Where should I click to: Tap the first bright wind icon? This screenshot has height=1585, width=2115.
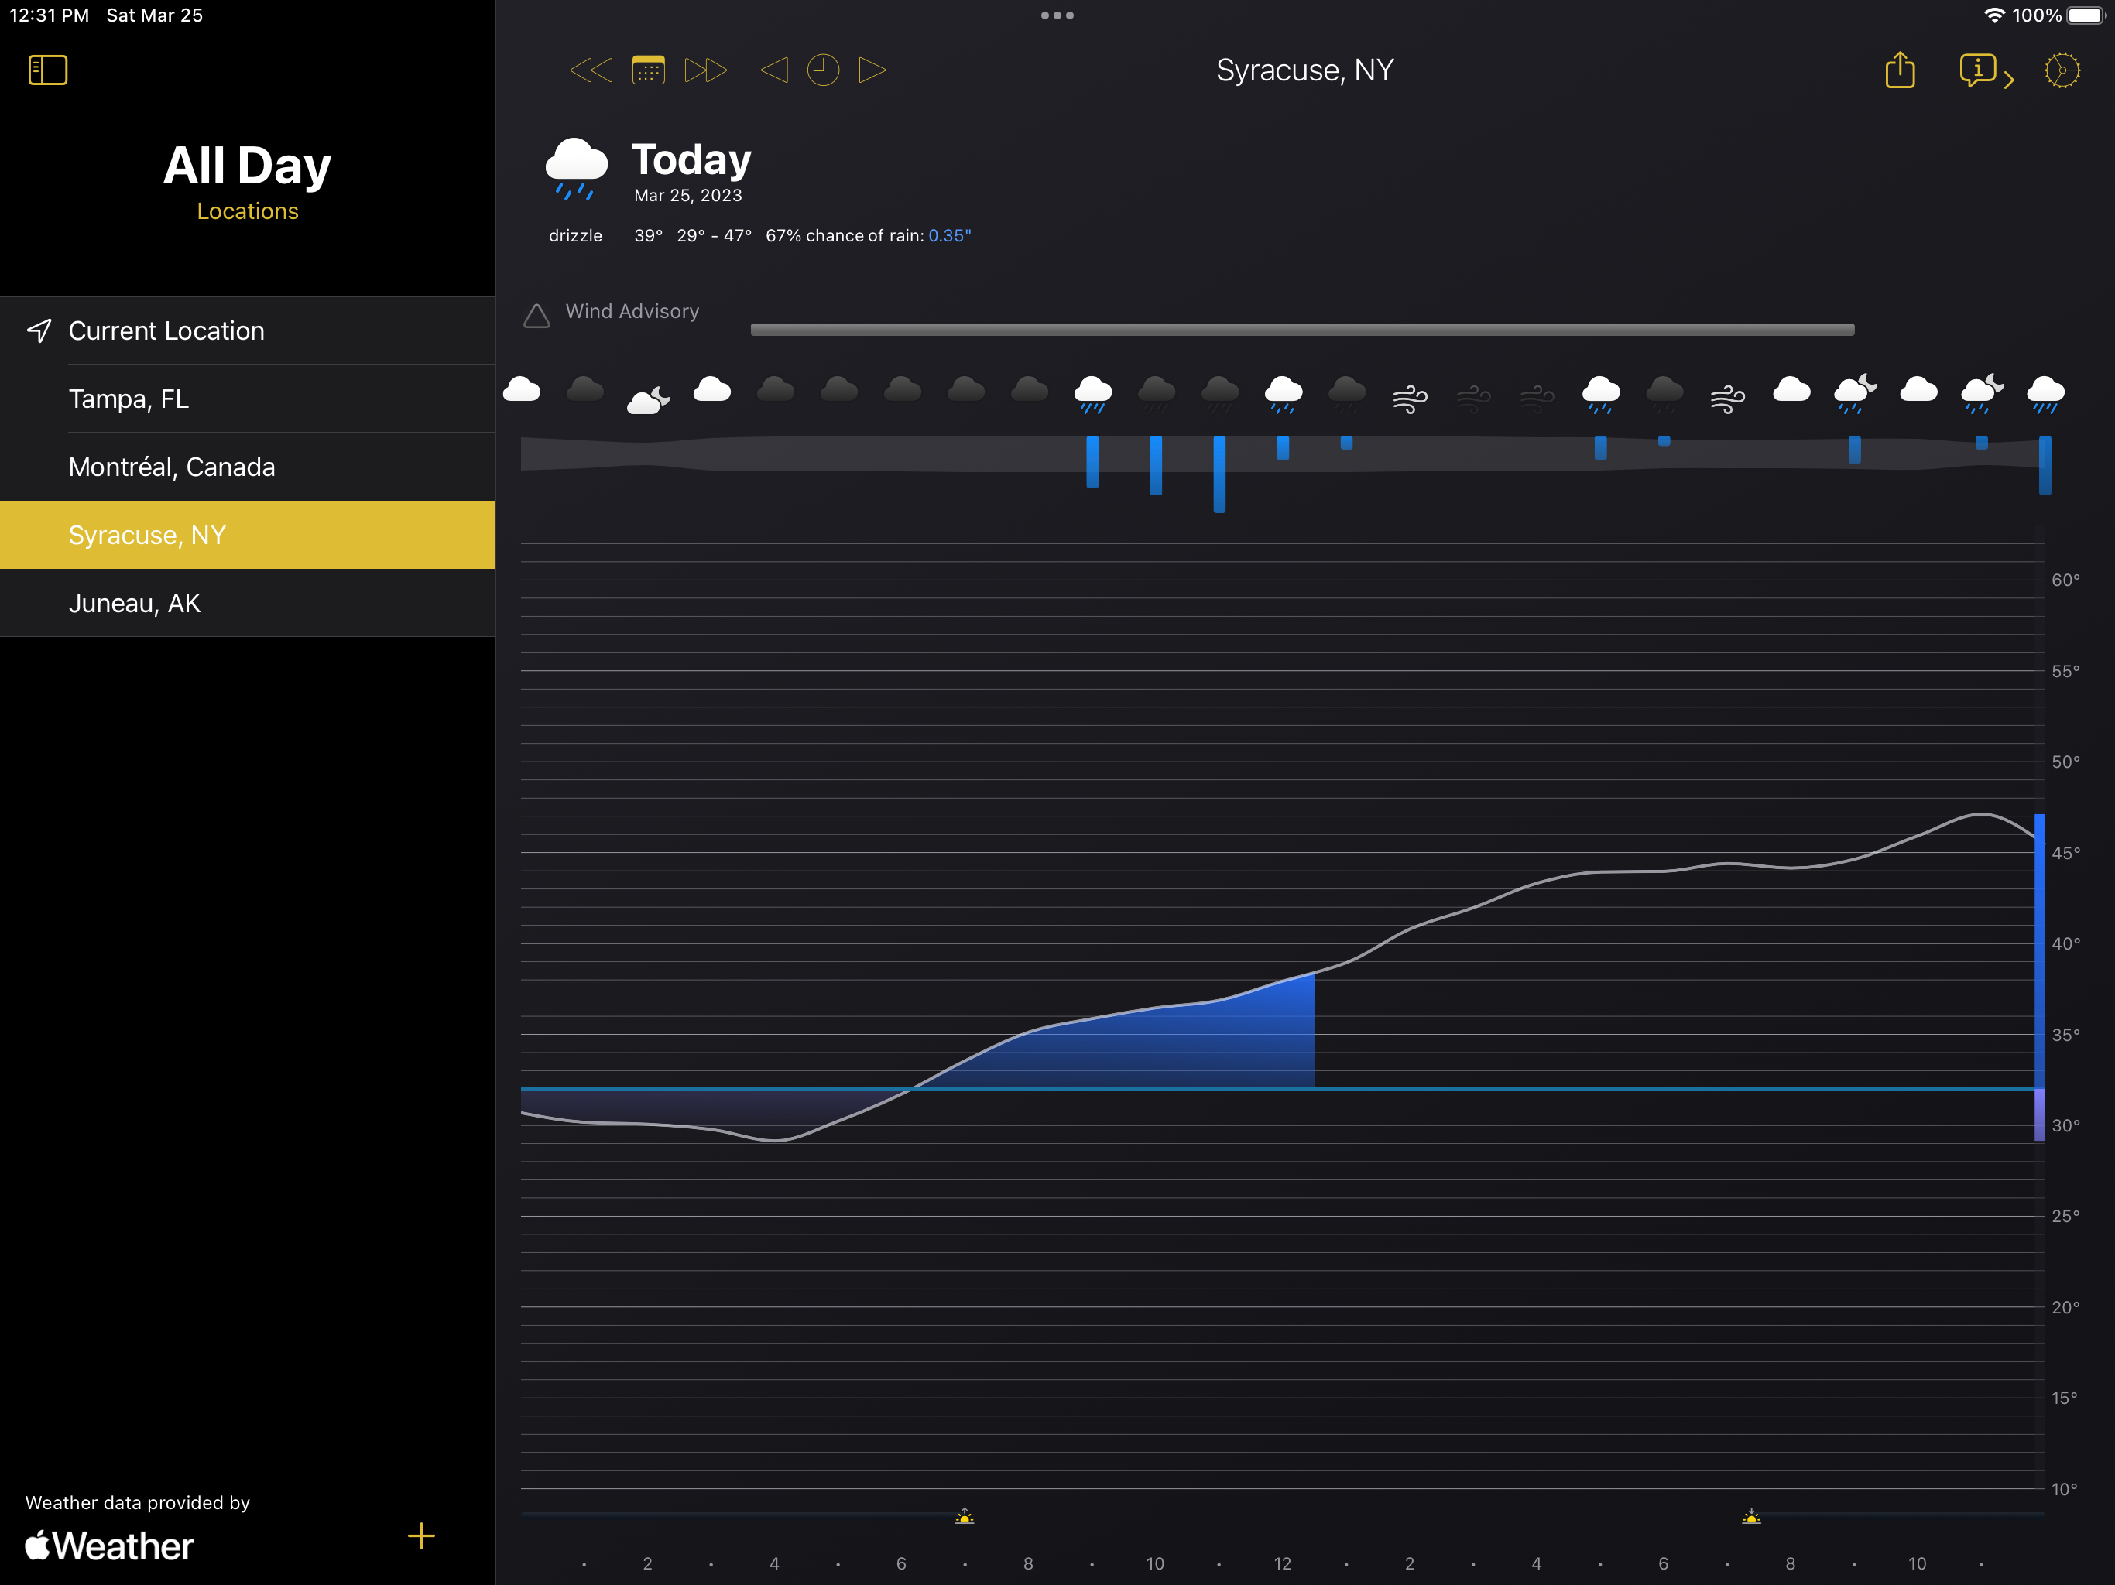coord(1411,398)
